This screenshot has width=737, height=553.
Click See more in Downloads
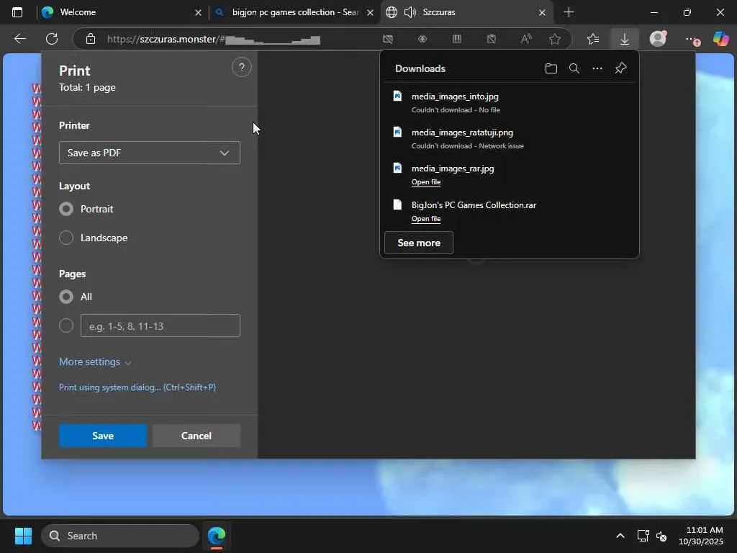419,243
